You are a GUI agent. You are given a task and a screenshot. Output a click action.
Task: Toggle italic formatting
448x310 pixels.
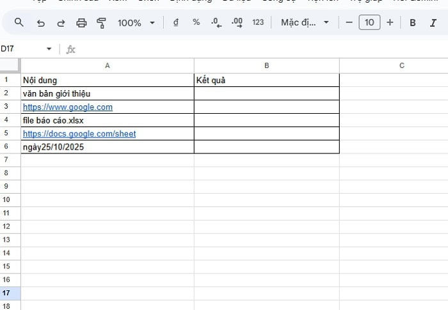pos(433,22)
